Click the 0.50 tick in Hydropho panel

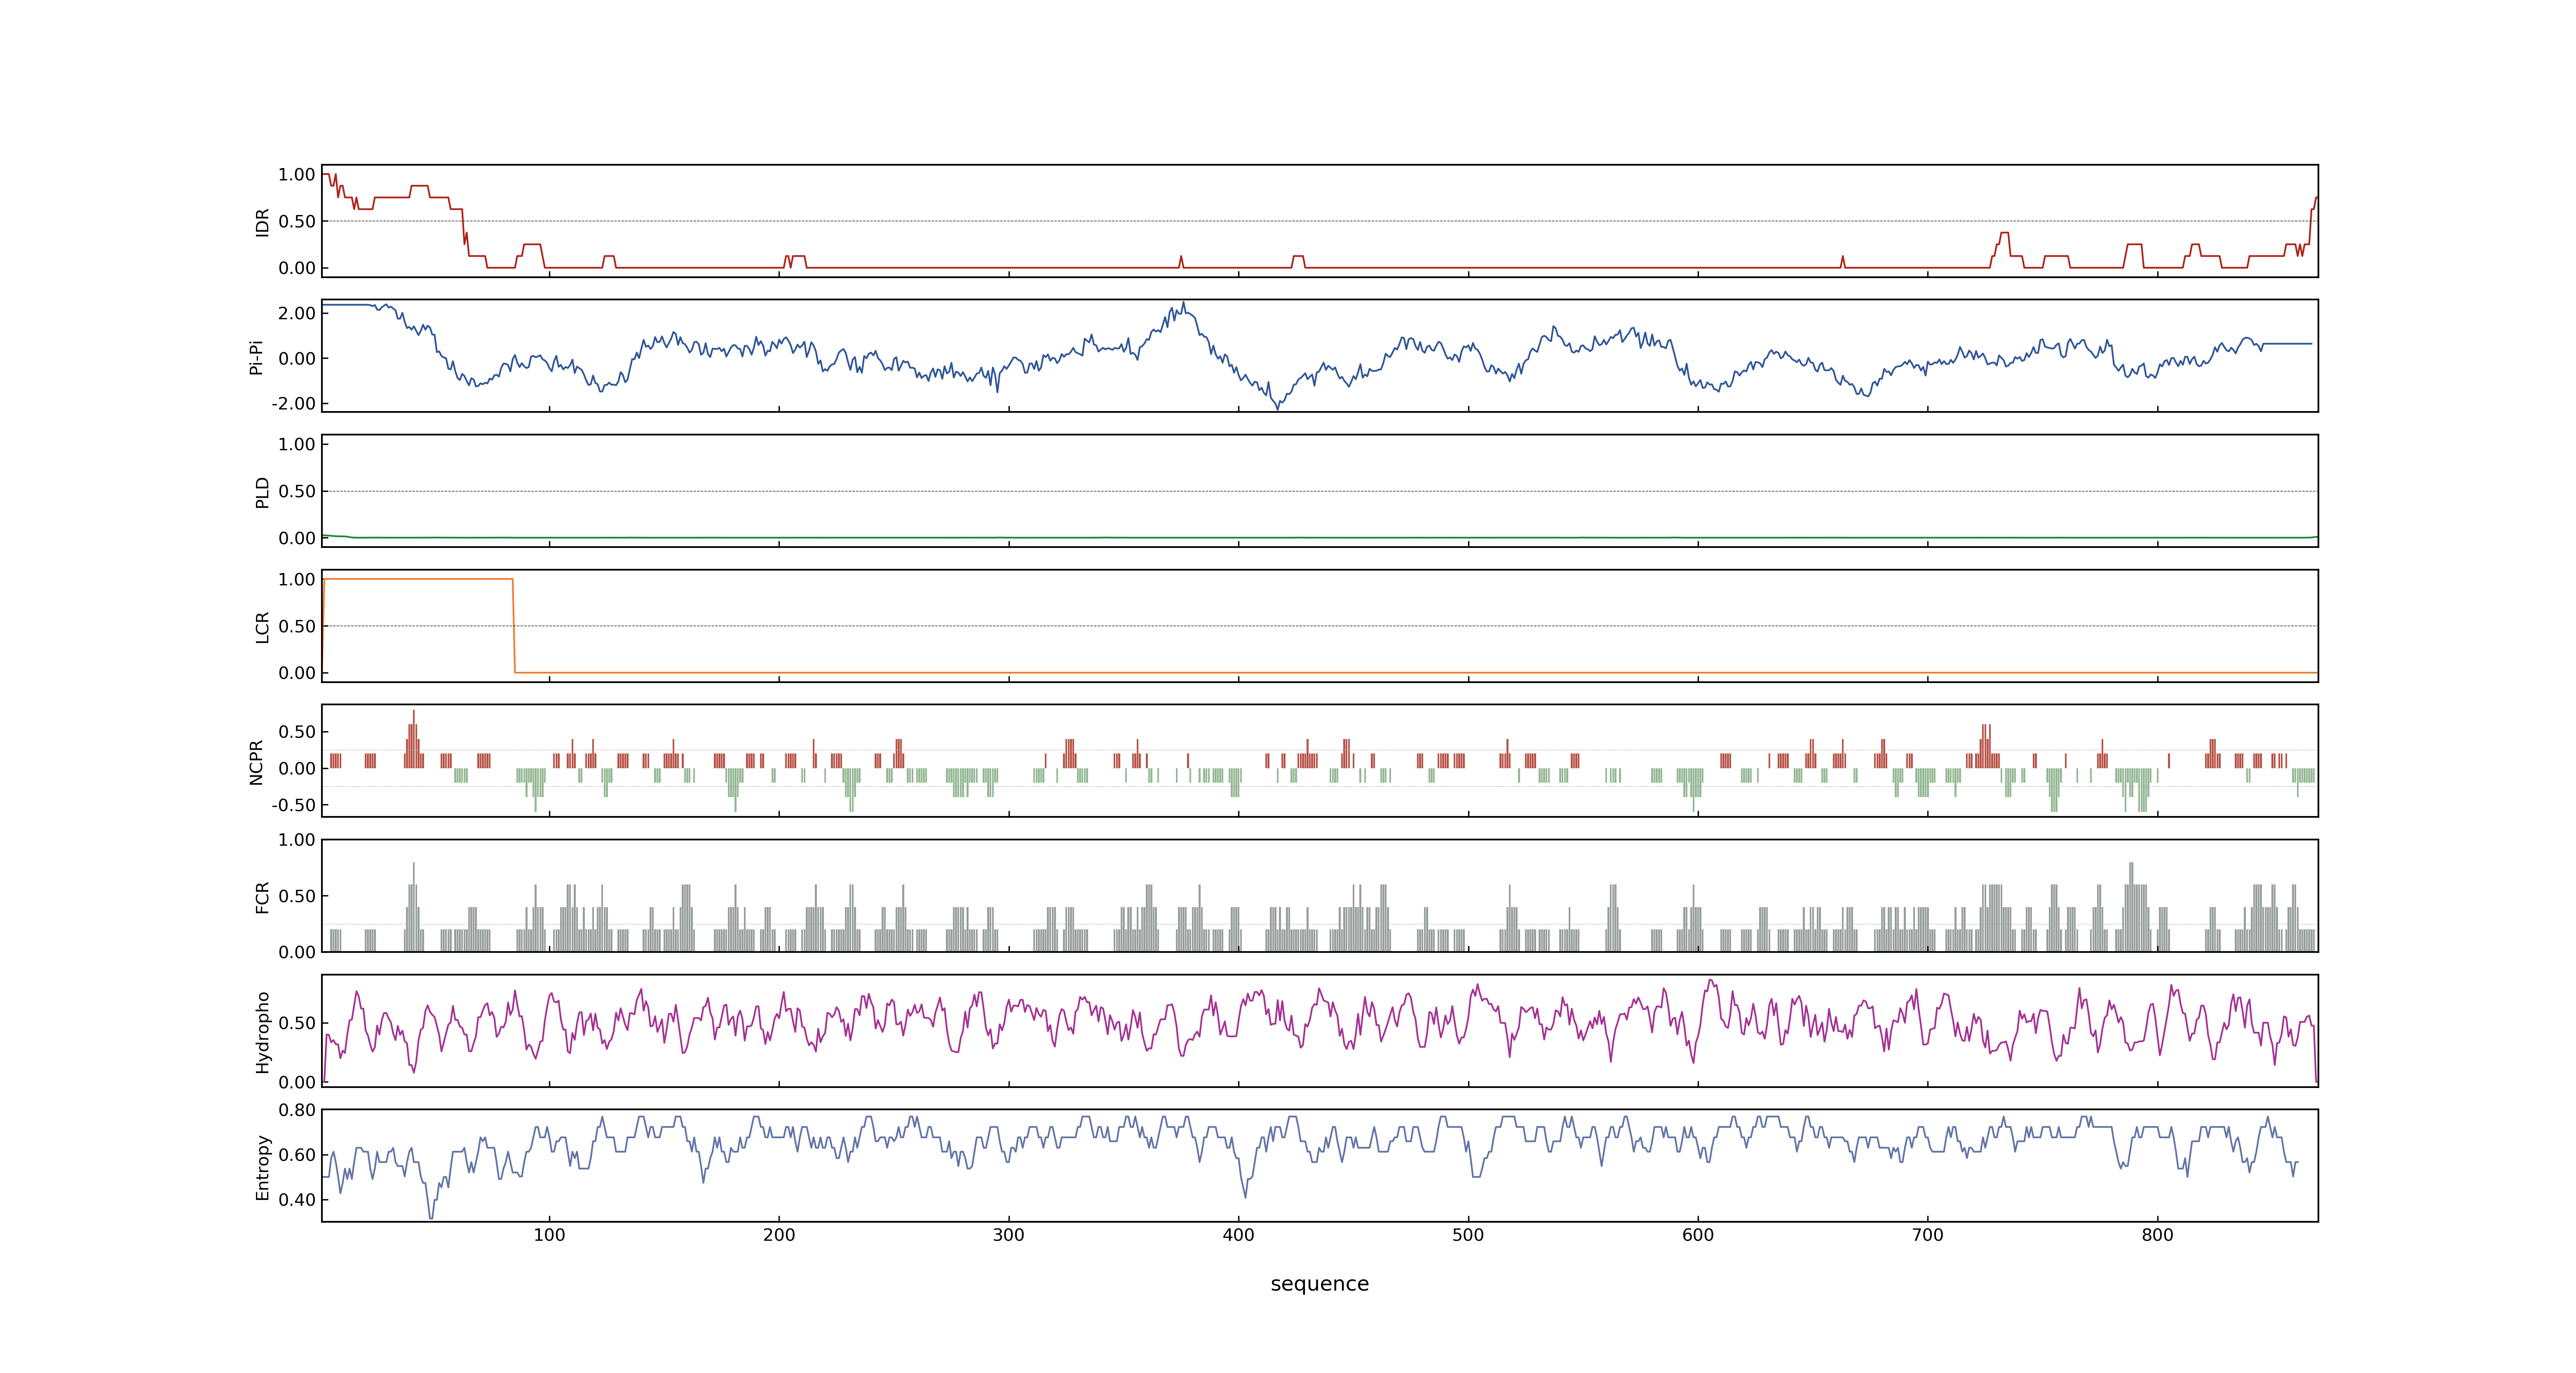pos(297,1023)
